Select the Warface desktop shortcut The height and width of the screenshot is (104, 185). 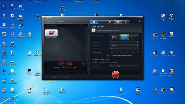pyautogui.click(x=171, y=90)
